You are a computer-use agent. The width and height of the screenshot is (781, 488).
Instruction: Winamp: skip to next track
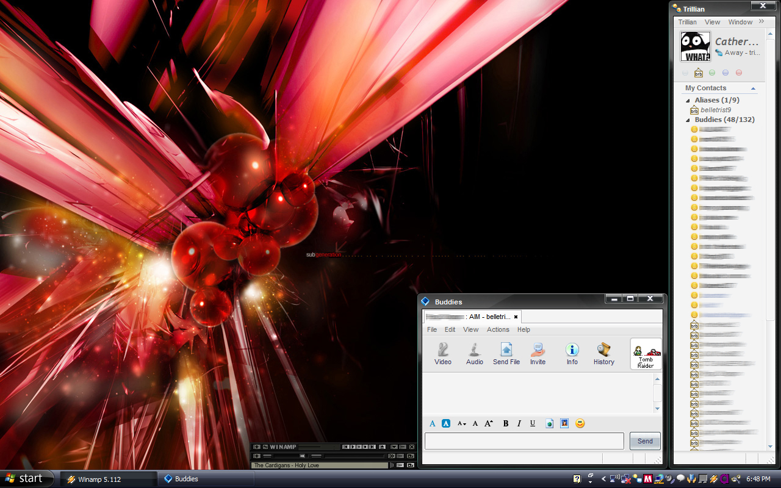tap(373, 447)
